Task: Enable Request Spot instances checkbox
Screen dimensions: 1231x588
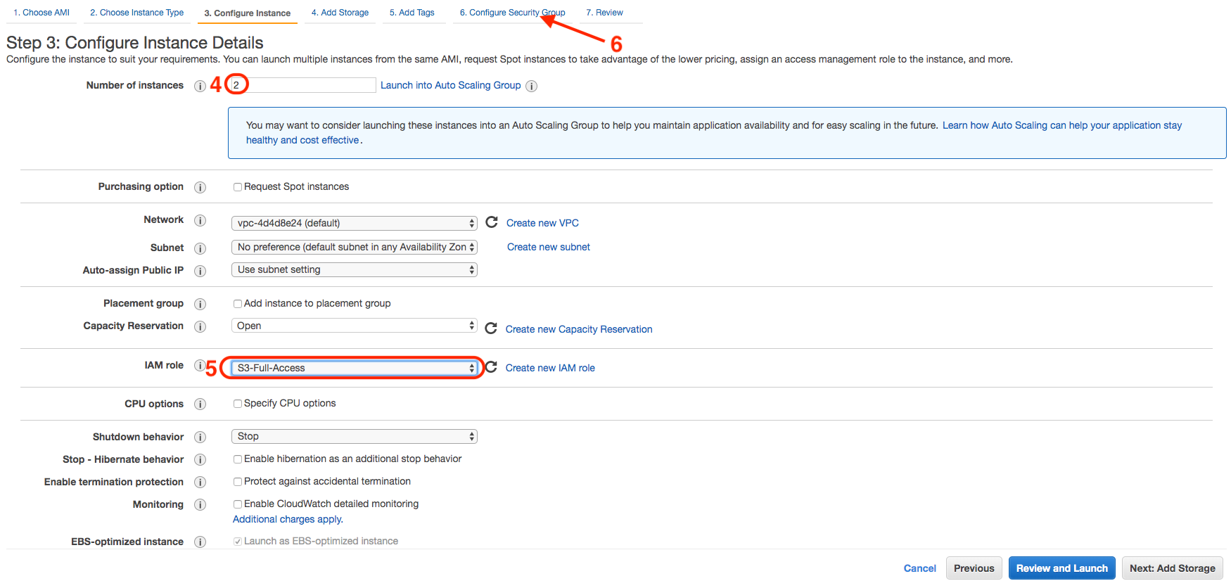Action: click(238, 187)
